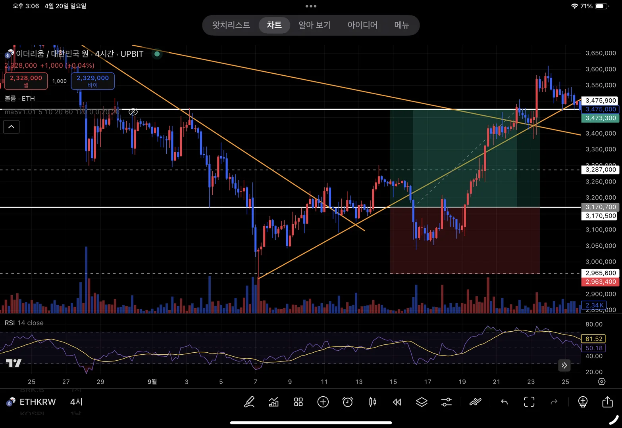
Task: Jump to latest bar with double-arrow button
Action: 564,365
